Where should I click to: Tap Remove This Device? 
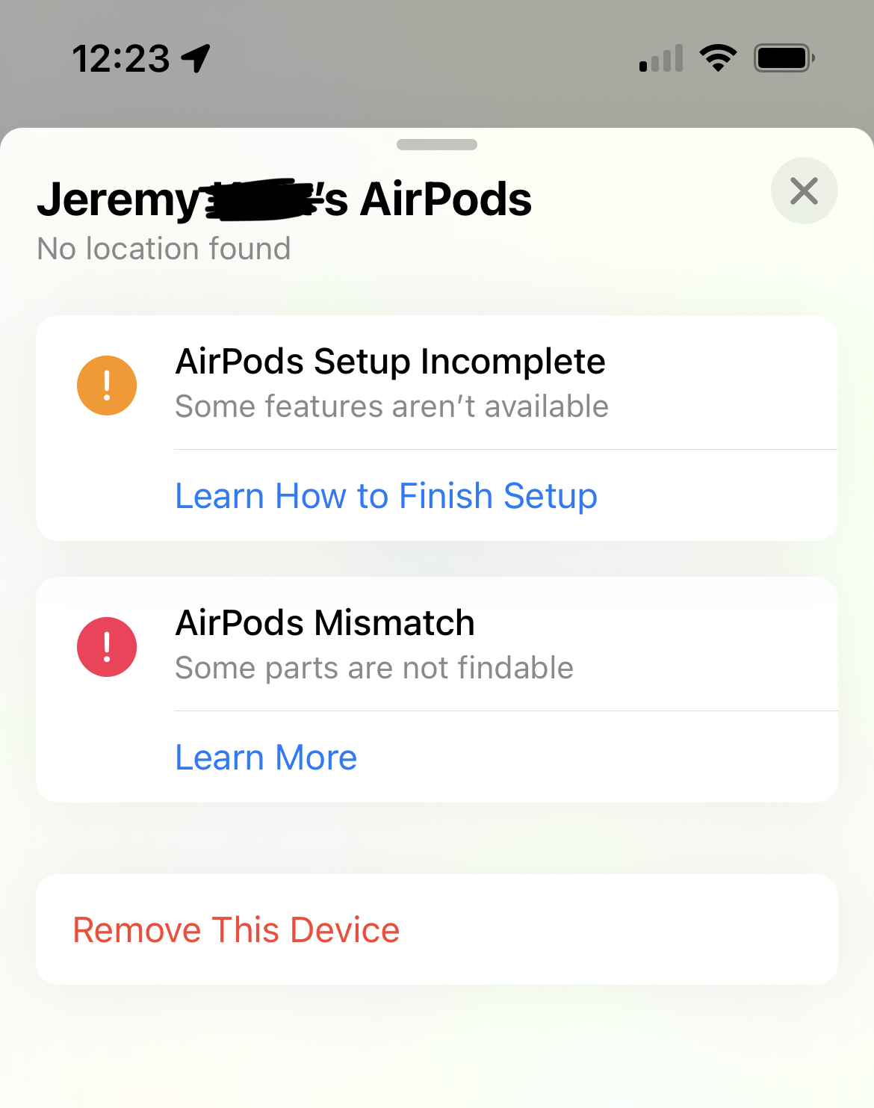coord(237,929)
